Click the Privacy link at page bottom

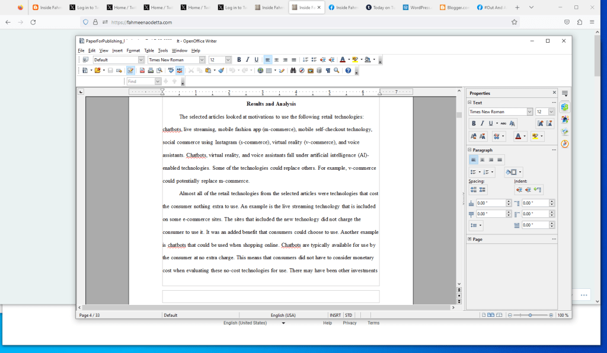pos(350,323)
